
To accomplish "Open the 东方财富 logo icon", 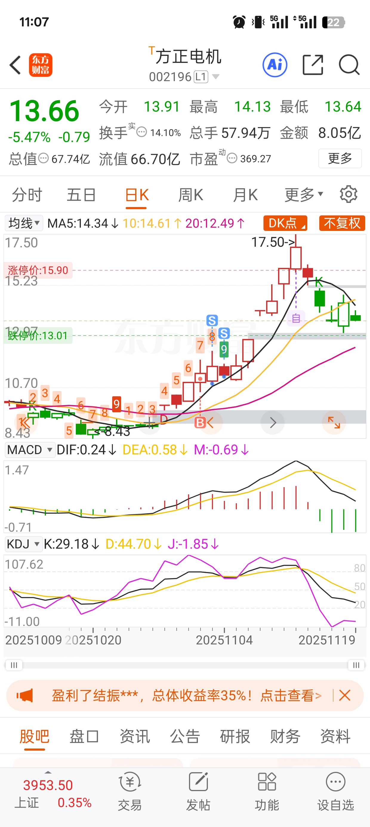I will [41, 65].
